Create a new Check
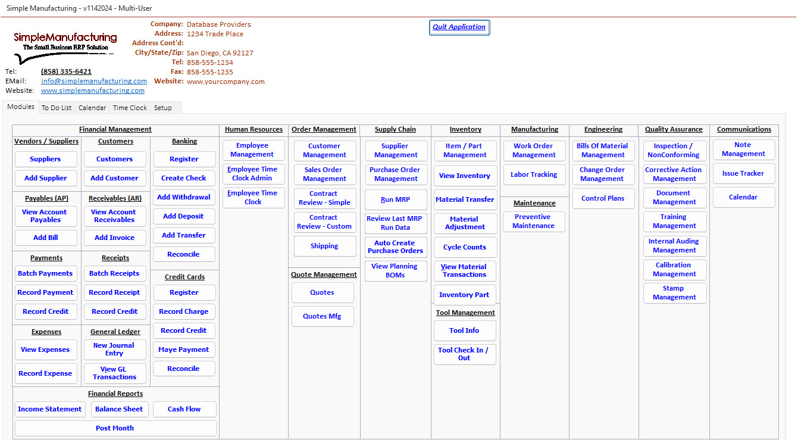 click(x=184, y=178)
